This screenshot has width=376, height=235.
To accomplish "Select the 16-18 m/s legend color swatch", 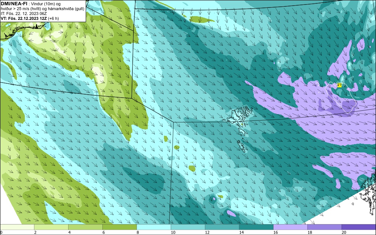I will pyautogui.click(x=290, y=227).
